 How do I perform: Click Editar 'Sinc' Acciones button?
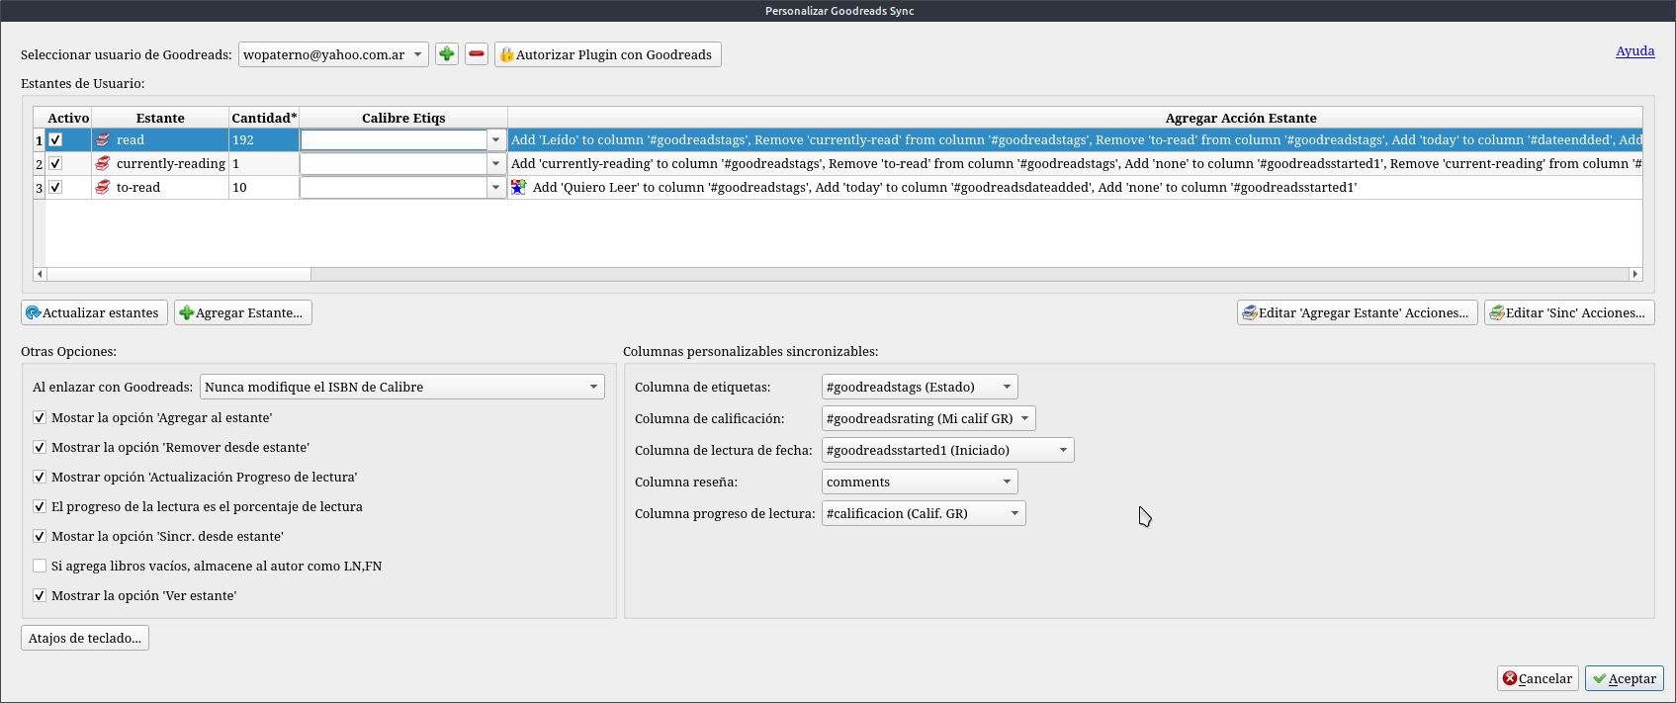click(1569, 312)
